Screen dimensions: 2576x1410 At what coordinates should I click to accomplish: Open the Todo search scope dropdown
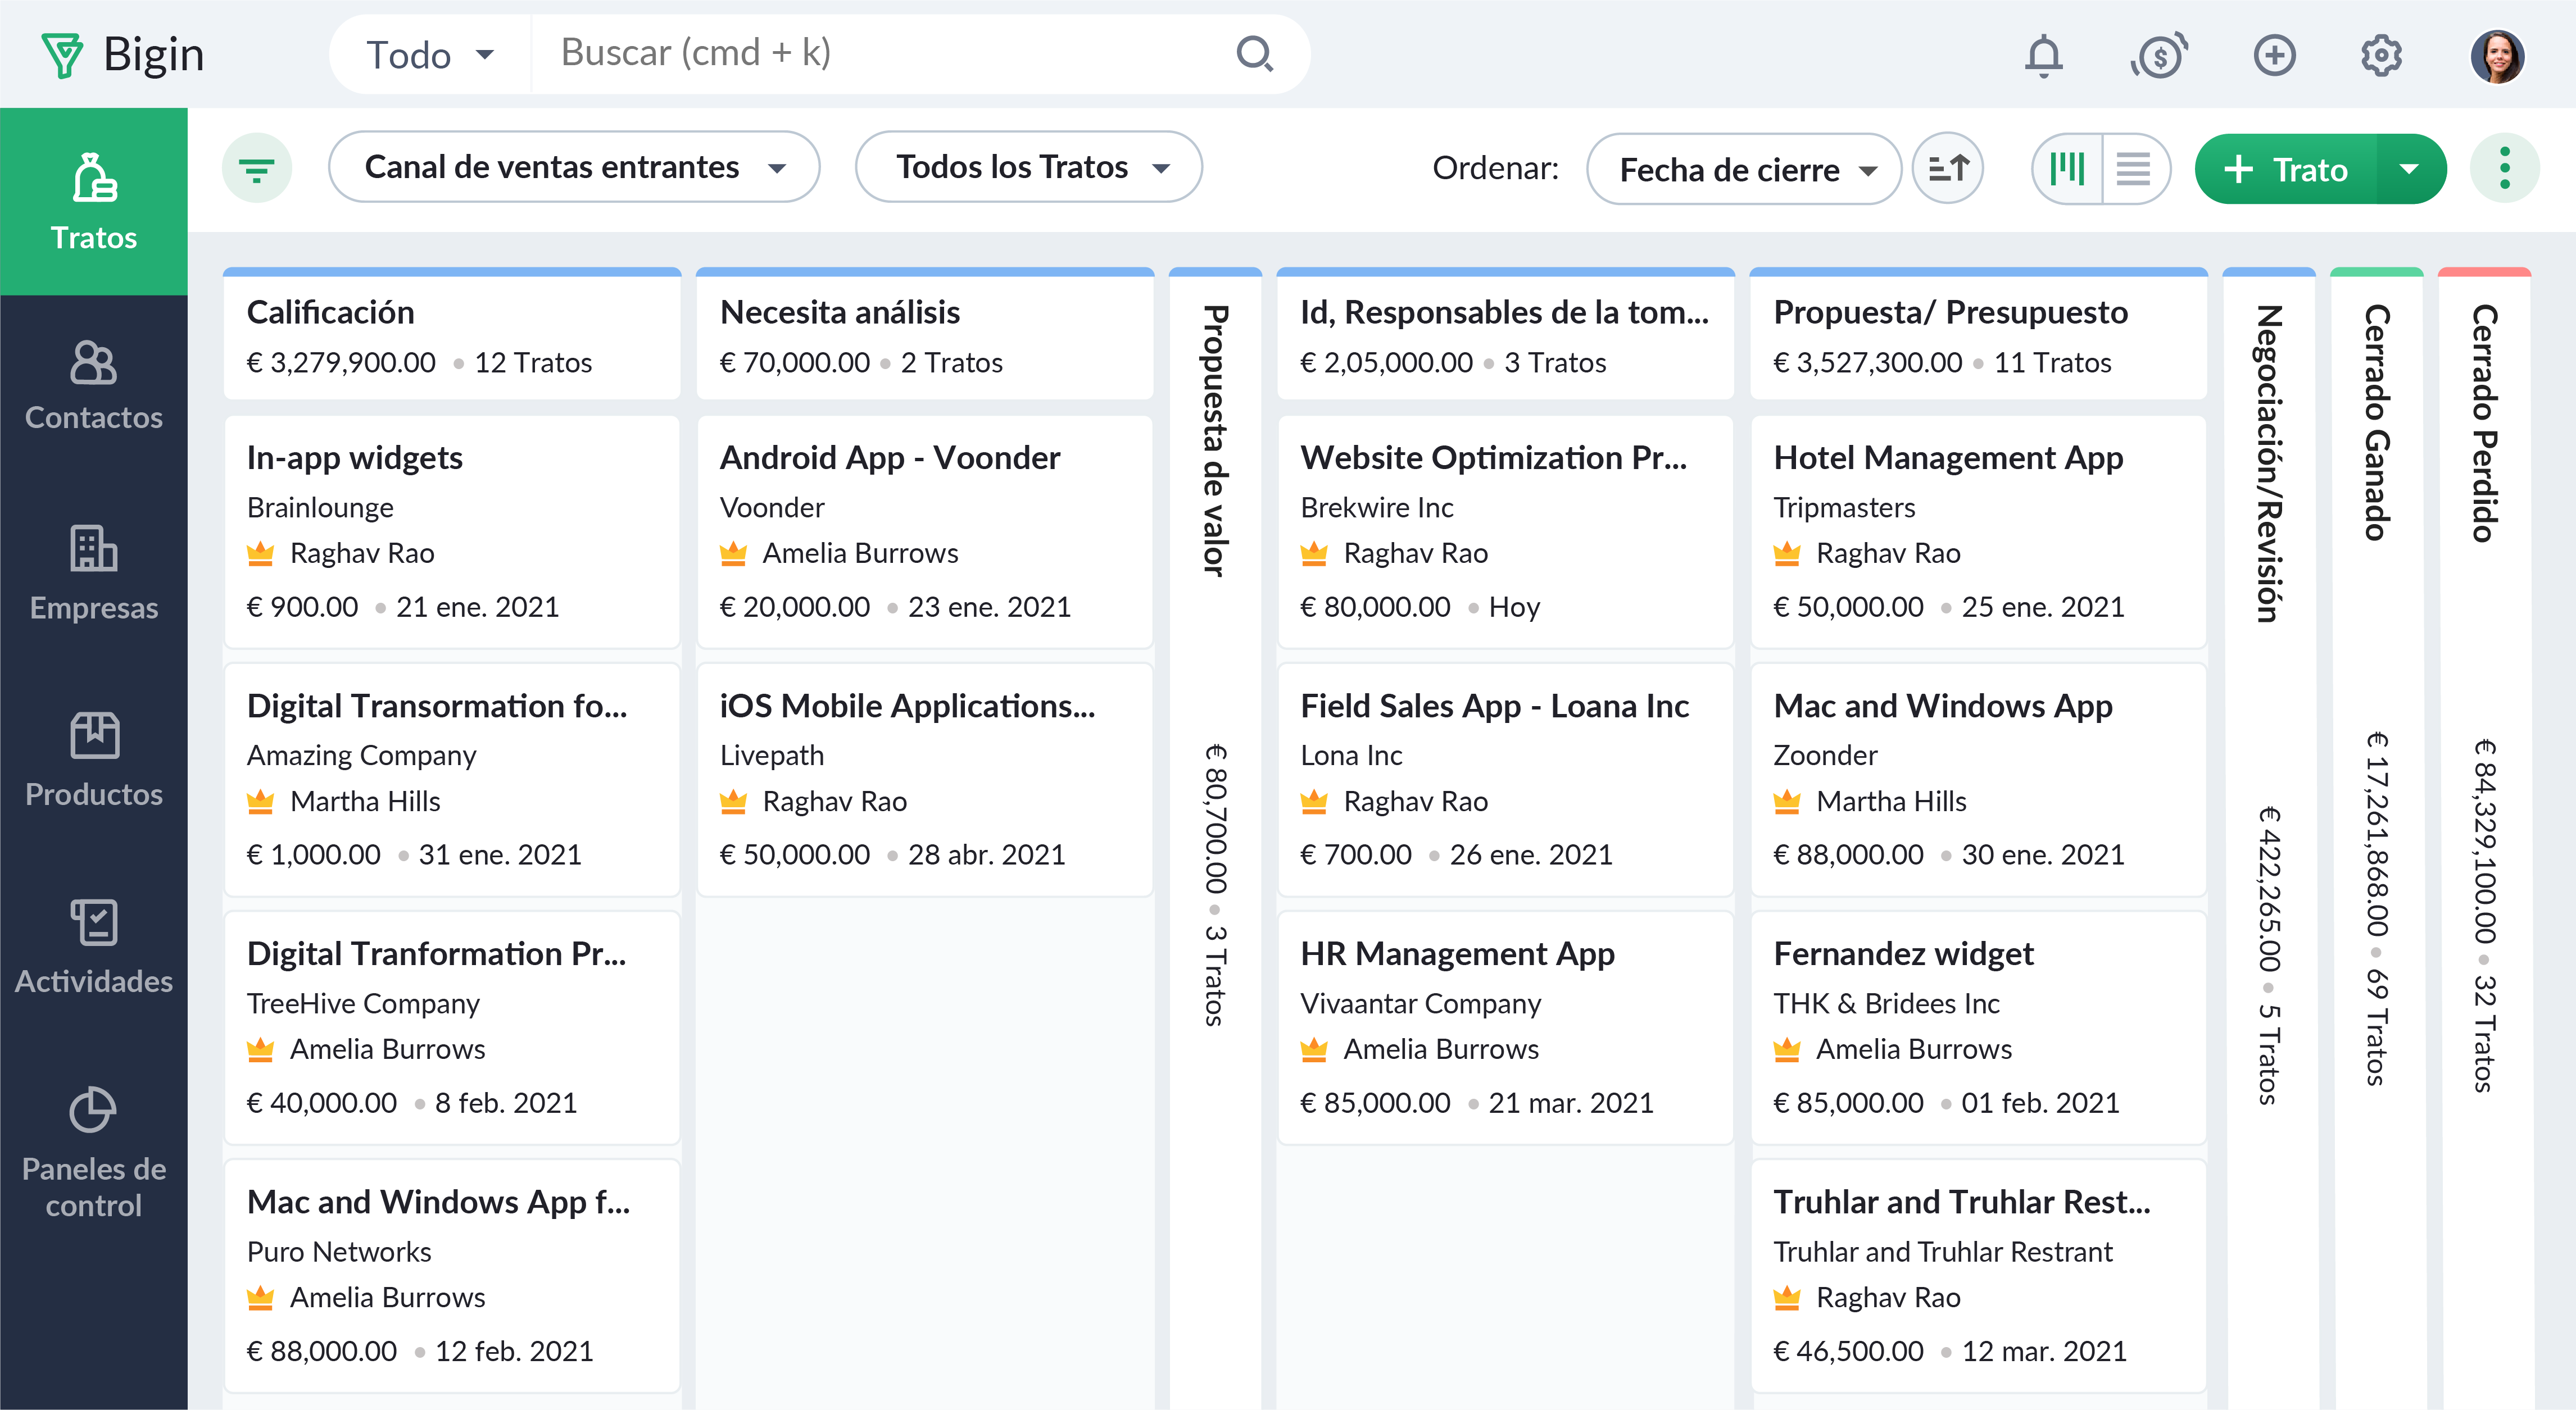click(430, 54)
